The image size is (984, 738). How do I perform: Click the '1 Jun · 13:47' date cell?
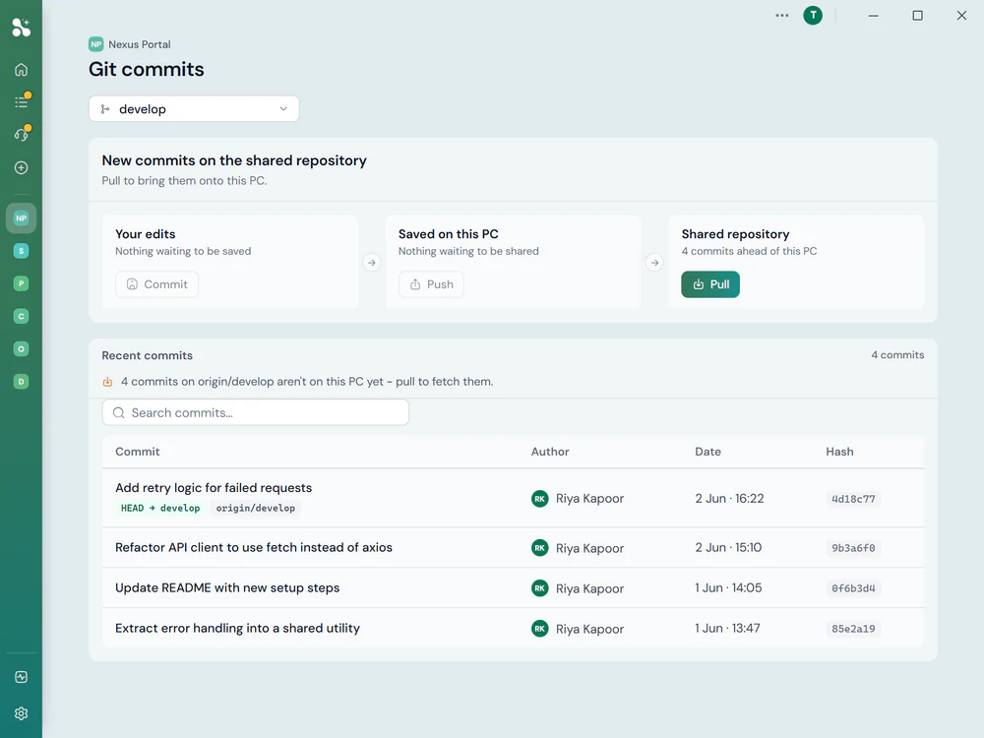[x=727, y=628]
